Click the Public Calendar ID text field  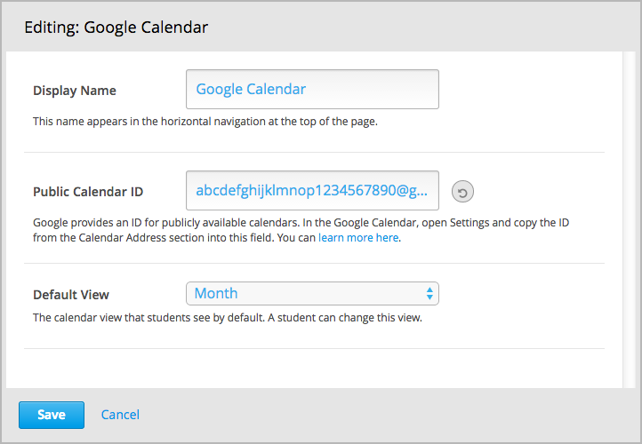coord(312,191)
